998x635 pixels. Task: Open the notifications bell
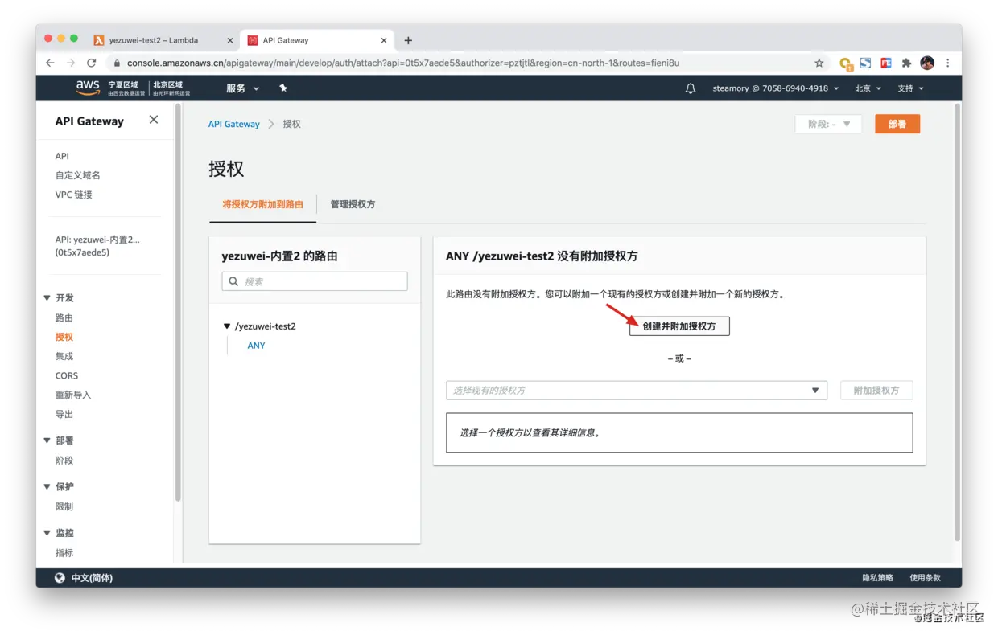(691, 88)
